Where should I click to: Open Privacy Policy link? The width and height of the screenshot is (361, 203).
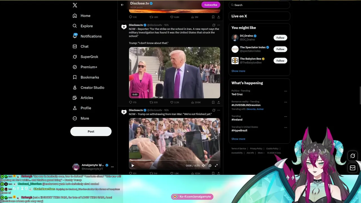point(256,149)
